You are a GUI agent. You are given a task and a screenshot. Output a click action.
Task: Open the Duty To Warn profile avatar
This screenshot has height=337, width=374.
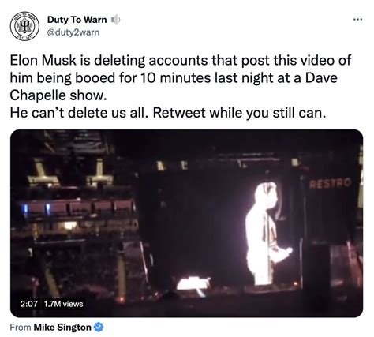24,26
